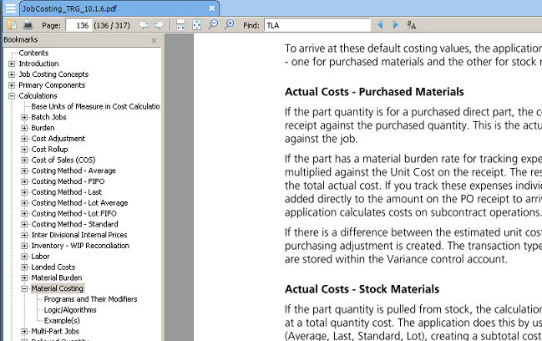542x341 pixels.
Task: Expand Costing Method - Average bookmark
Action: (24, 170)
